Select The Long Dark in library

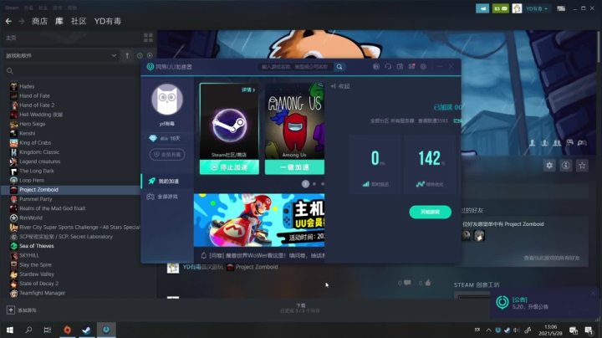coord(37,171)
